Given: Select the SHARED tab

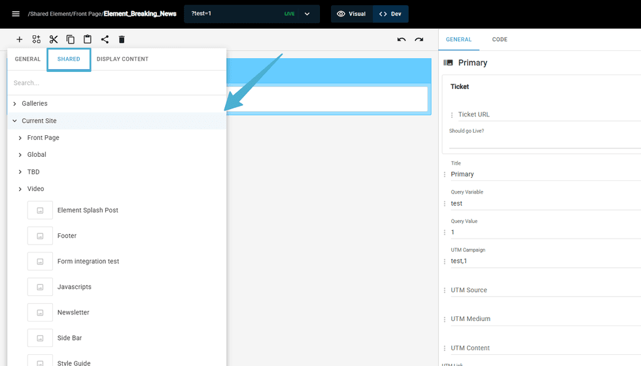Looking at the screenshot, I should click(69, 59).
